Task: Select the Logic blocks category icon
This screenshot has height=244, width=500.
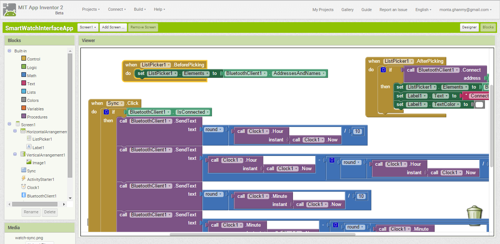Action: pos(24,67)
